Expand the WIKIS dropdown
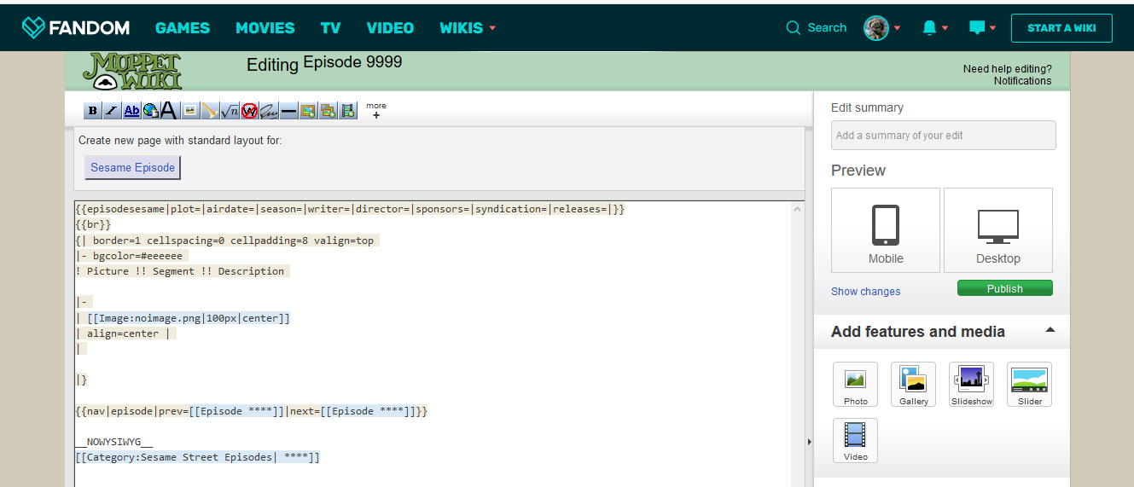Image resolution: width=1134 pixels, height=487 pixels. (x=468, y=28)
